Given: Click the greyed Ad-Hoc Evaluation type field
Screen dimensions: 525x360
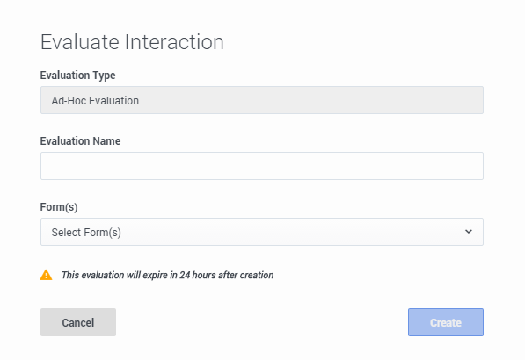Looking at the screenshot, I should [262, 100].
